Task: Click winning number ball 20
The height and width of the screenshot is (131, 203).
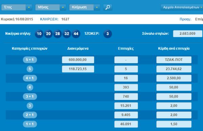Action: [x=48, y=34]
